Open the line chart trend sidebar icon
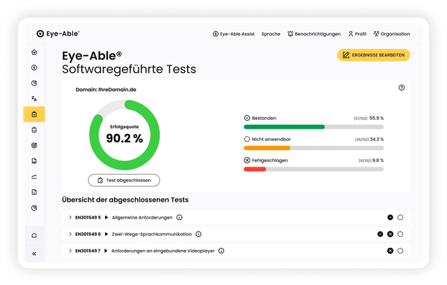Viewport: 447px width, 285px height. pos(34,176)
